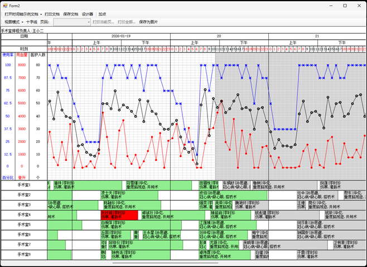Toggle the 十字线 crosshair option
Viewport: 367px width, 267px height.
pos(32,22)
